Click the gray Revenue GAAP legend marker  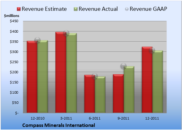127,9
